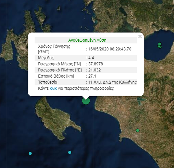This screenshot has width=174, height=168.
Task: Click the 'Μέγεθος' label
Action: coord(46,58)
